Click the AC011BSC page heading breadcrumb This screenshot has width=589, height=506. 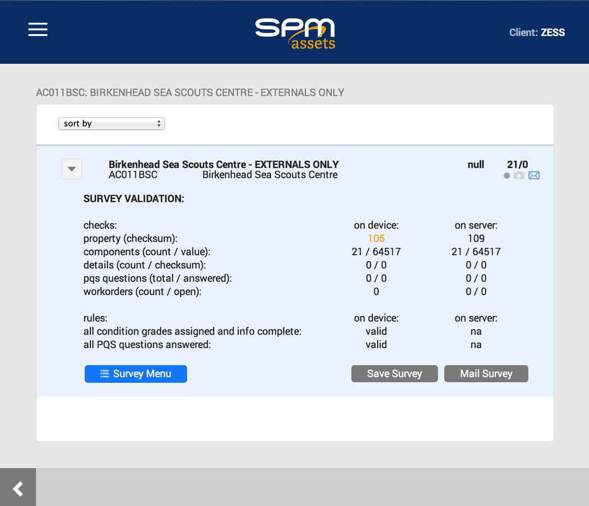point(190,93)
